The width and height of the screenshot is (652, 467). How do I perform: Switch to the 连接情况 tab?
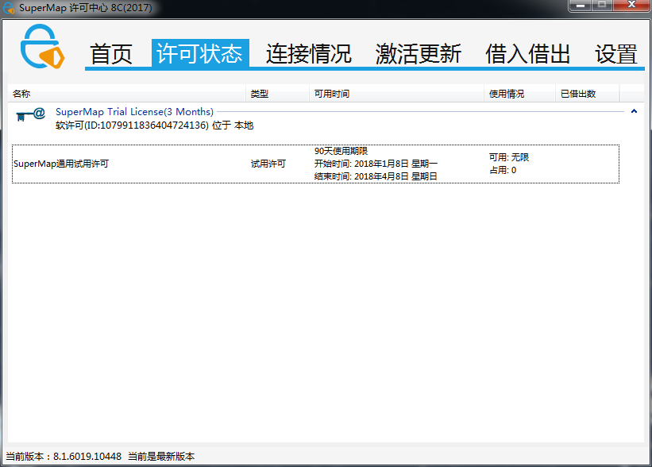point(309,54)
